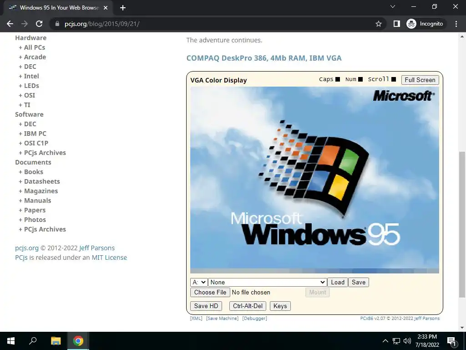Click the Load button
Image resolution: width=466 pixels, height=350 pixels.
pyautogui.click(x=338, y=282)
